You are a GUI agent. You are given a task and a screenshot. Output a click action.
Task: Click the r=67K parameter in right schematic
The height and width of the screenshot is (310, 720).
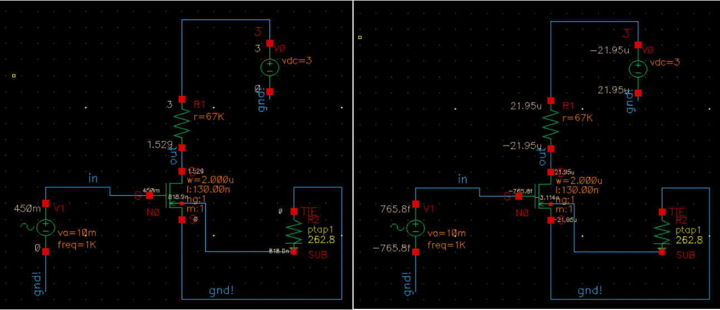coord(578,118)
